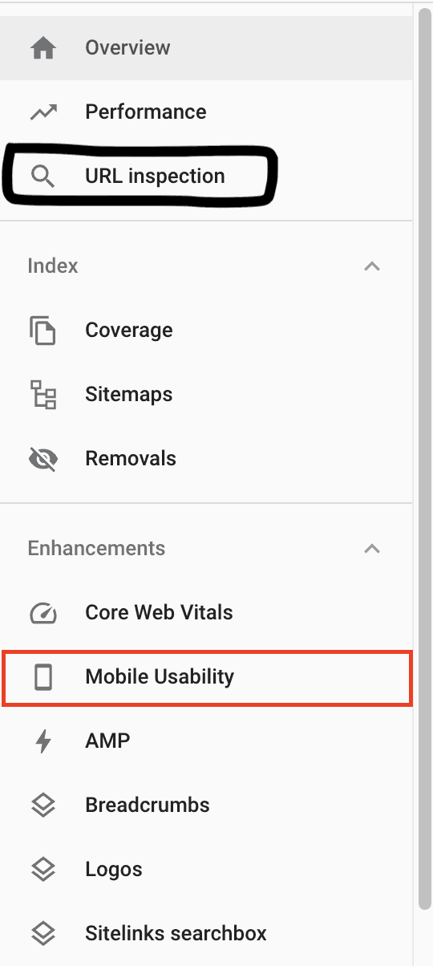This screenshot has width=433, height=966.
Task: Click the Overview home icon
Action: click(43, 48)
